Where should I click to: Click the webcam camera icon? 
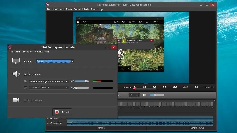16,100
